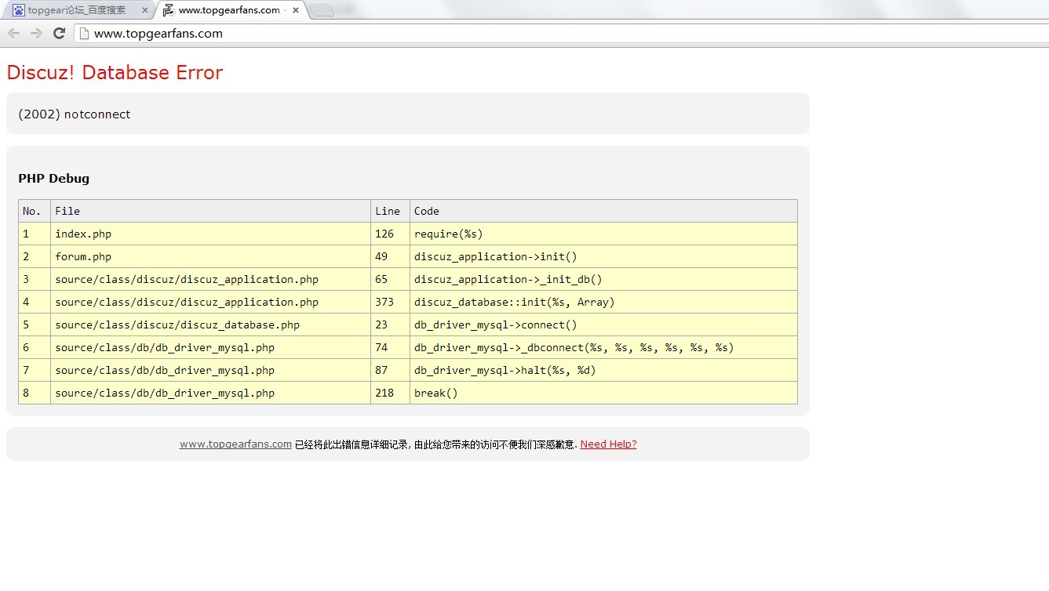Click the browser Back arrow
Screen dimensions: 1049x591
pyautogui.click(x=13, y=33)
